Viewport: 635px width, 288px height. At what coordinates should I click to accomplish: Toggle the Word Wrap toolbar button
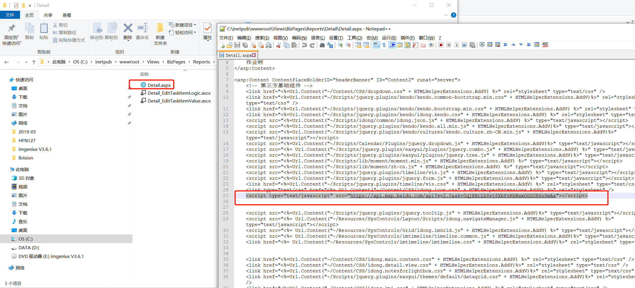coord(376,45)
